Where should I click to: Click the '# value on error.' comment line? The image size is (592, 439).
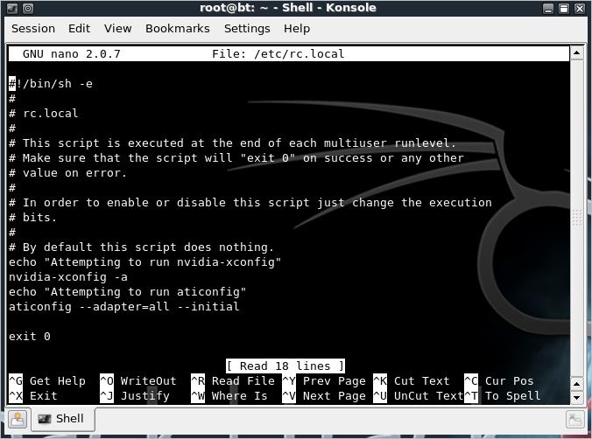tap(68, 173)
